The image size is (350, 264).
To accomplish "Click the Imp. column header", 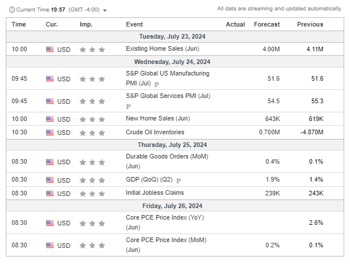I will point(86,24).
